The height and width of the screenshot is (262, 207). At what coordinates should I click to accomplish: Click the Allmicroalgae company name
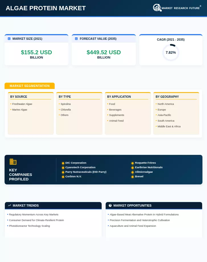pyautogui.click(x=144, y=172)
